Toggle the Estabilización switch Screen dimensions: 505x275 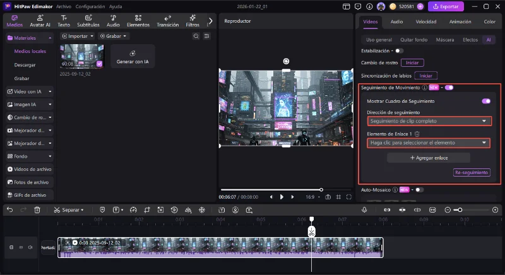(400, 50)
